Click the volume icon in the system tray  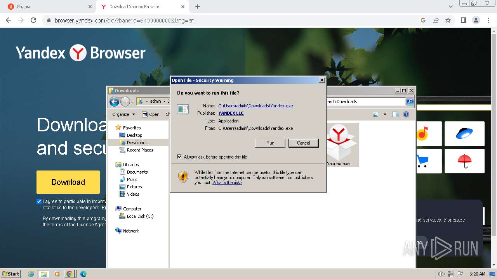coord(441,274)
